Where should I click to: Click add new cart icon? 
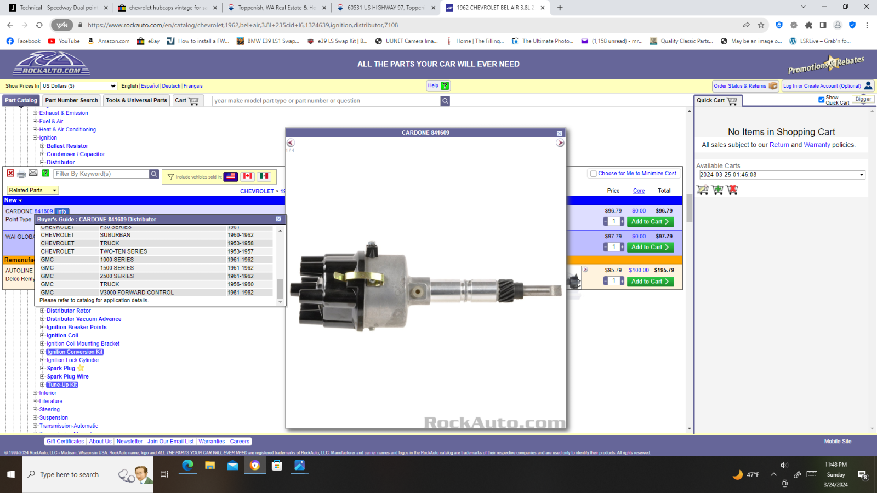pyautogui.click(x=717, y=190)
